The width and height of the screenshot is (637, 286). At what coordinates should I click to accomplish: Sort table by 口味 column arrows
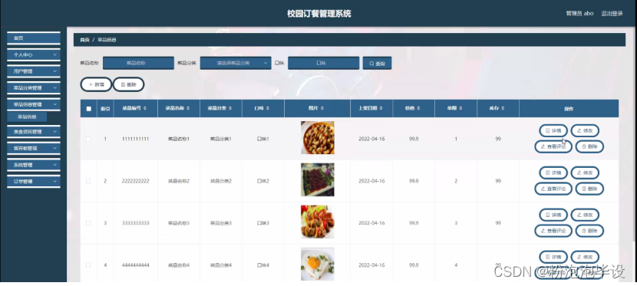coord(268,108)
